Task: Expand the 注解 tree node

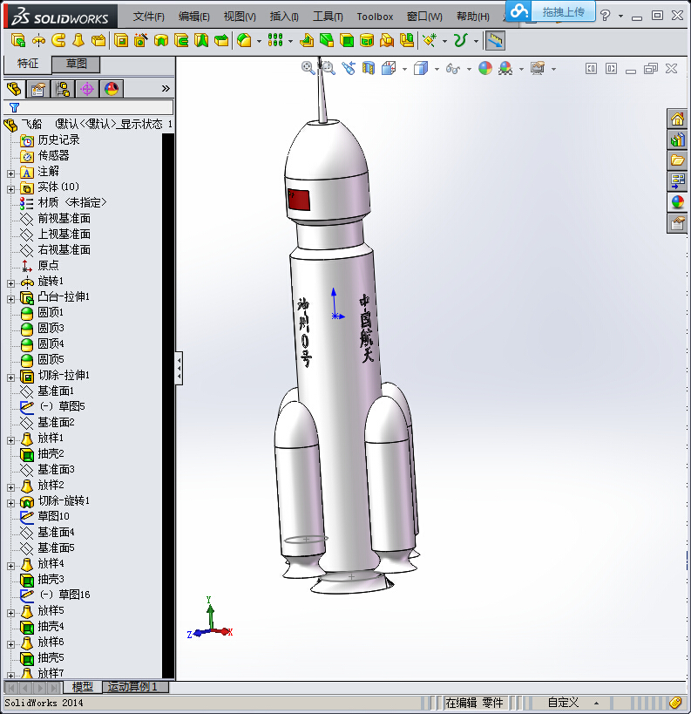Action: (x=11, y=173)
